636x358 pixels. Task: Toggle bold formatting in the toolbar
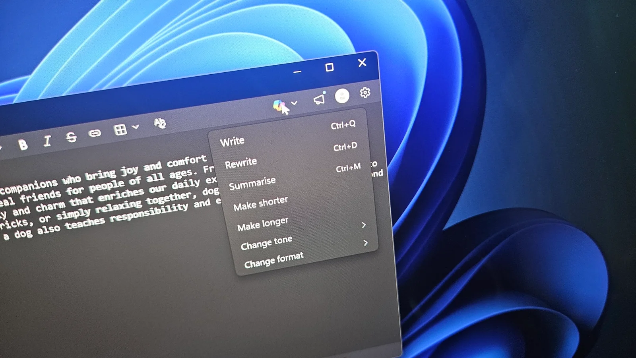tap(23, 145)
